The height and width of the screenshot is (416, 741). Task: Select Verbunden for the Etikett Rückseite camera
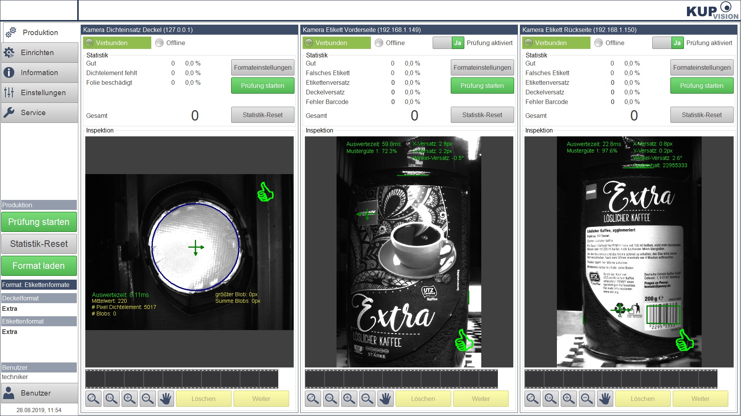tap(556, 43)
